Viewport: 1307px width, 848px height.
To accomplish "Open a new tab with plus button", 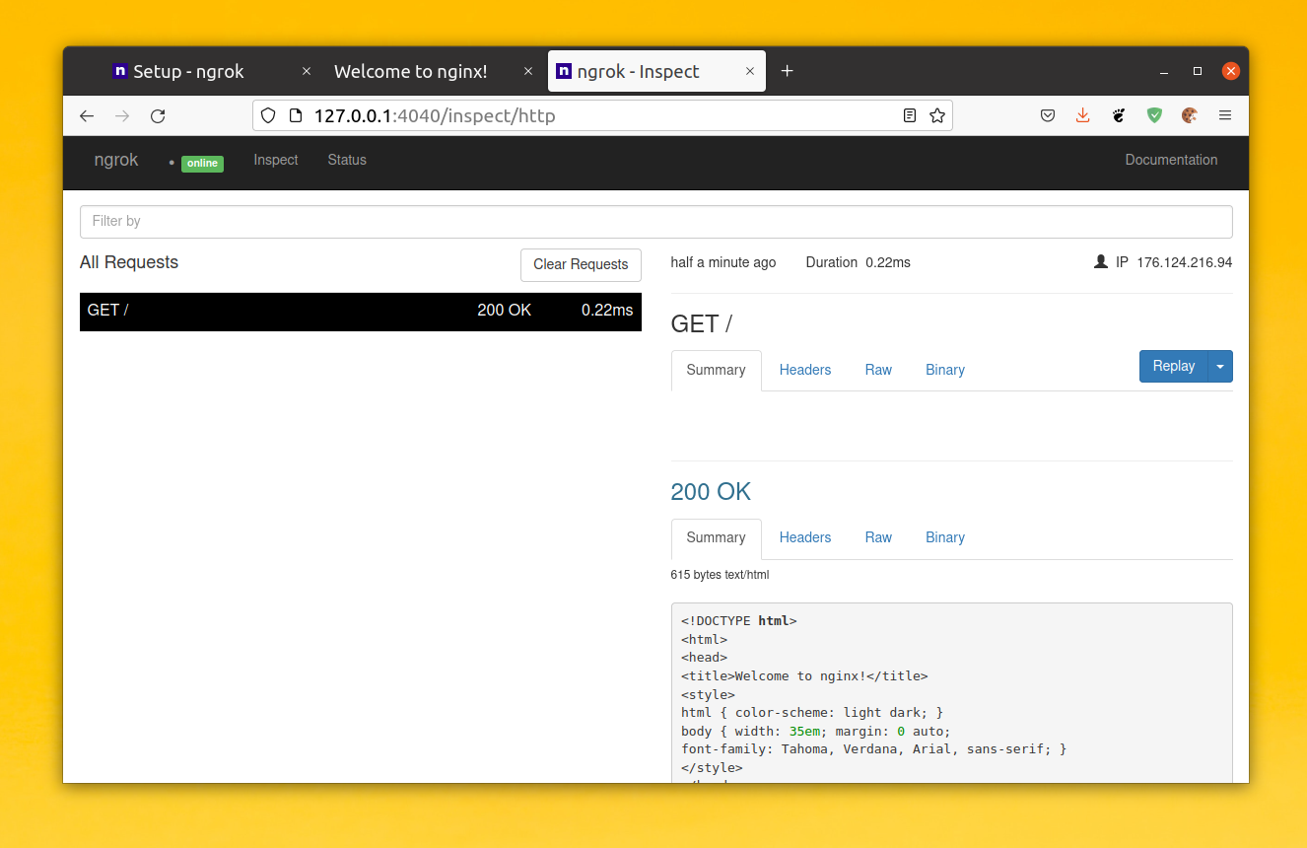I will coord(787,71).
